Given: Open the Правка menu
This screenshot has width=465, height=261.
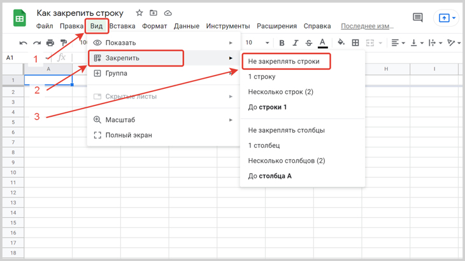Looking at the screenshot, I should (71, 26).
